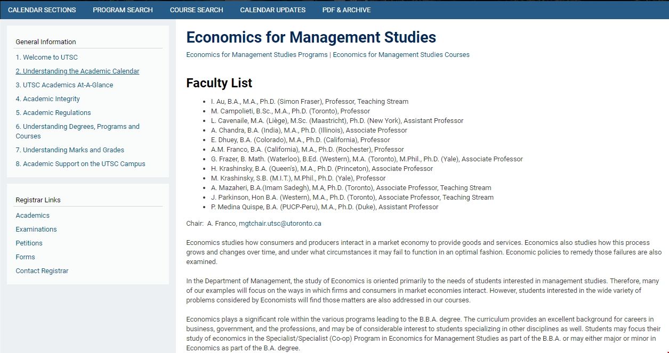
Task: Open COURSE SEARCH in the top navigation
Action: tap(196, 10)
